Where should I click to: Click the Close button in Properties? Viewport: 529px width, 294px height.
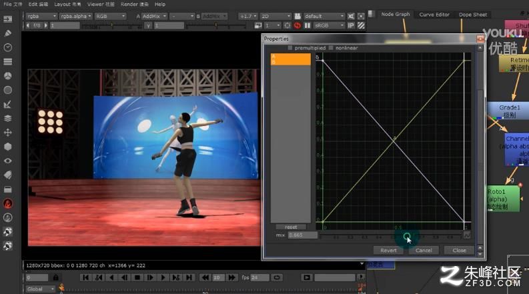pos(459,251)
